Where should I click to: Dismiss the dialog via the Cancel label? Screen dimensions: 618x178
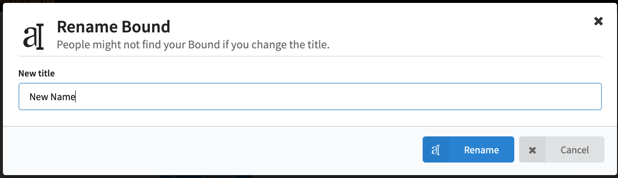pos(574,150)
